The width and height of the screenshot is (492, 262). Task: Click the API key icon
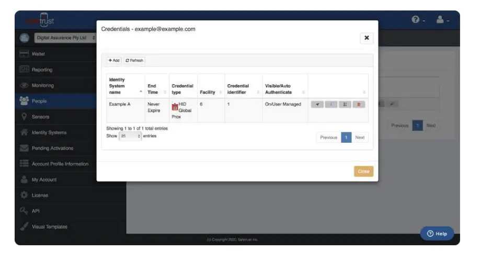(x=24, y=211)
